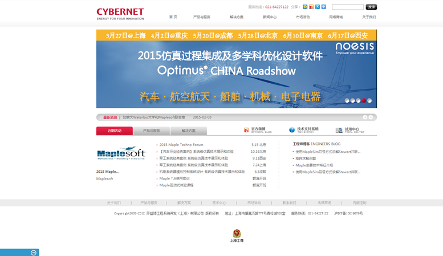Click the black 搜索 search button
This screenshot has height=256, width=443.
pyautogui.click(x=371, y=7)
